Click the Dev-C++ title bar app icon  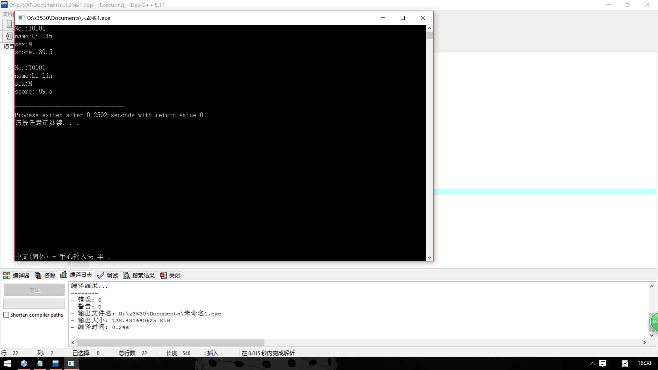[4, 5]
